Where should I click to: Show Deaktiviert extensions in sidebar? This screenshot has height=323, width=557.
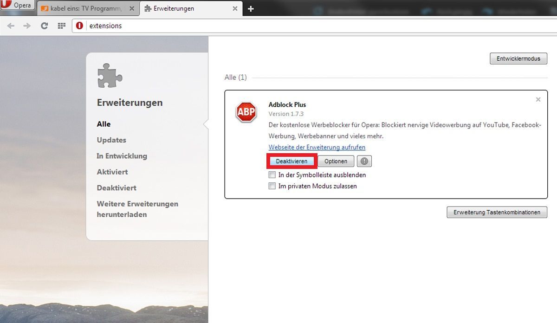pyautogui.click(x=117, y=188)
